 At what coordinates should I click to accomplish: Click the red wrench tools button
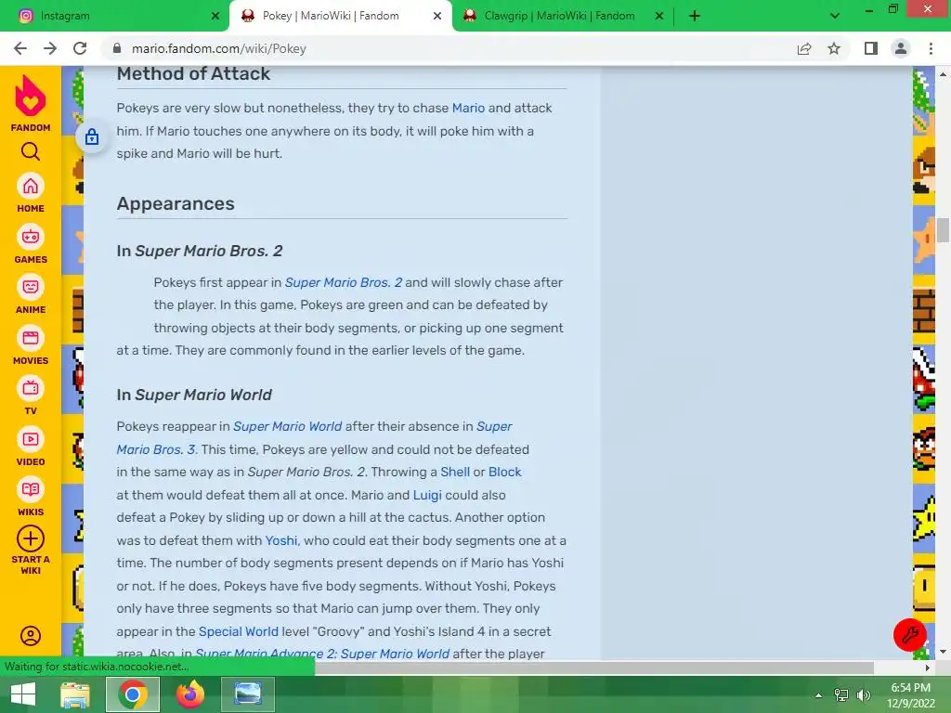click(909, 635)
